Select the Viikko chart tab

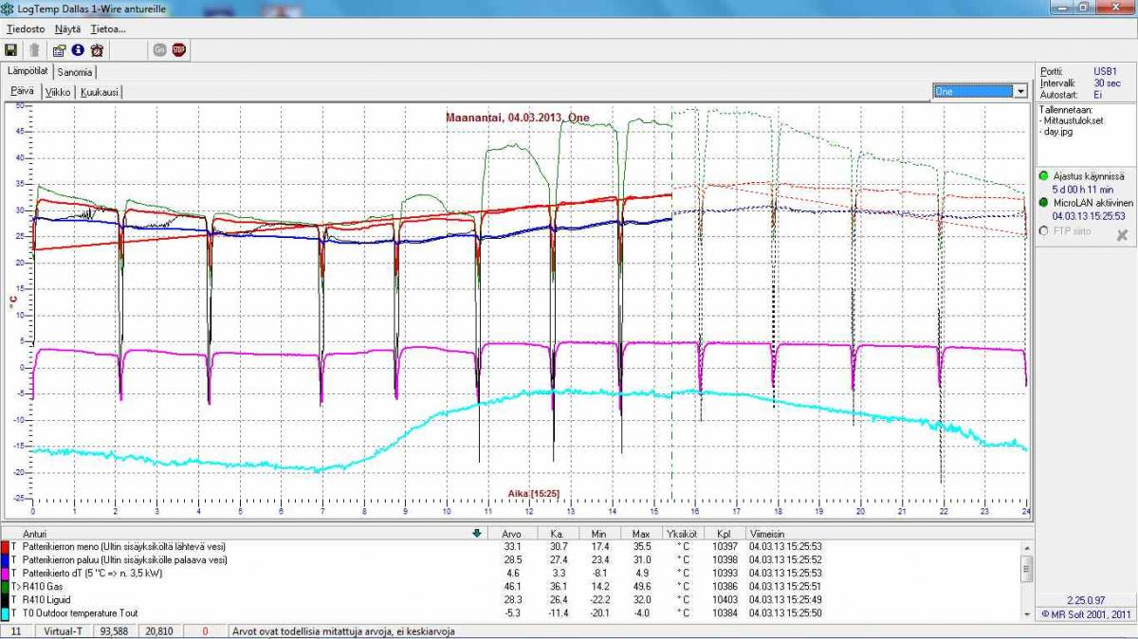[x=57, y=92]
